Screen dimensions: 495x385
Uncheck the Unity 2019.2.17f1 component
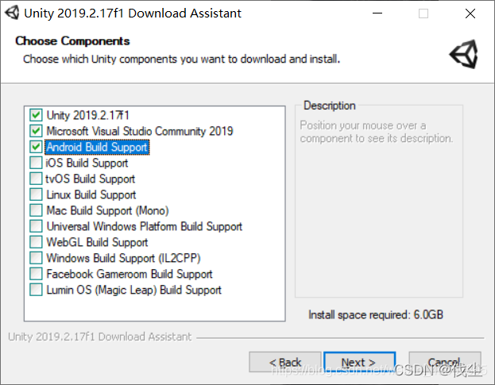[x=36, y=115]
